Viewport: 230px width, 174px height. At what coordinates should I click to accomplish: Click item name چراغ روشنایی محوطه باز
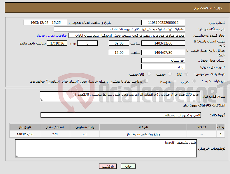[x=143, y=134]
